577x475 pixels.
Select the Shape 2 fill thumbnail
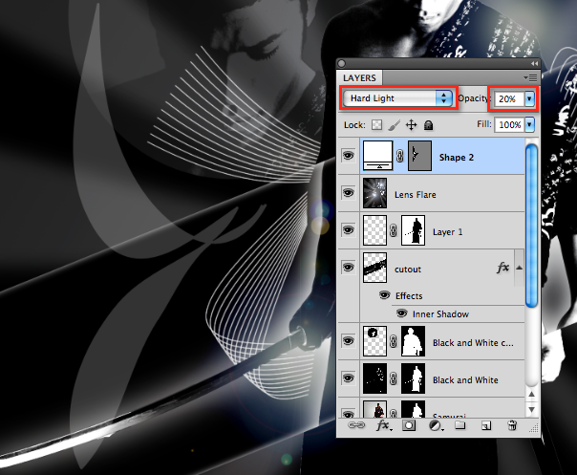click(x=378, y=156)
